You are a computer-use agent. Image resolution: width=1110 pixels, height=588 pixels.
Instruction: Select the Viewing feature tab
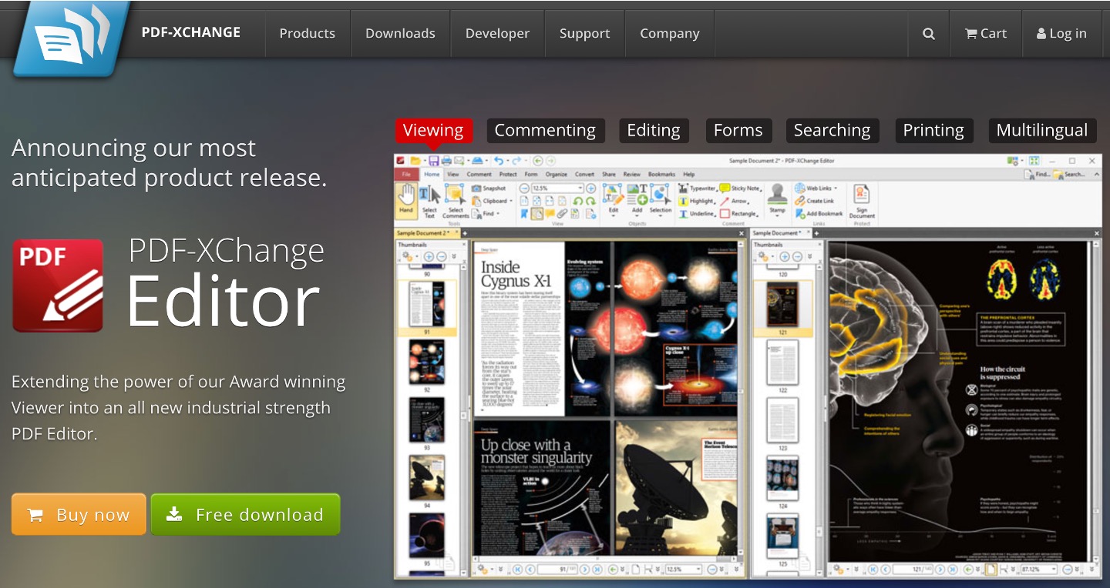[433, 130]
